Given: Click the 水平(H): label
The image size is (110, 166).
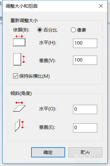Looking at the screenshot, I should tap(48, 43).
